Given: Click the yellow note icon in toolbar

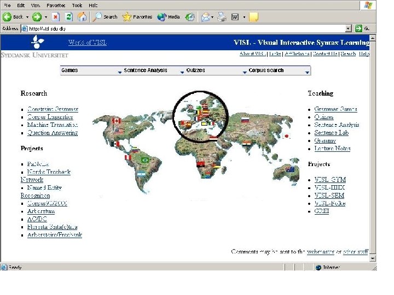Looking at the screenshot, I should (253, 17).
